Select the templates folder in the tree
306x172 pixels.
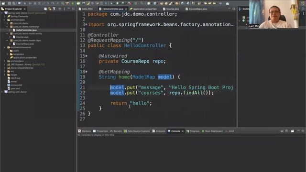click(17, 54)
